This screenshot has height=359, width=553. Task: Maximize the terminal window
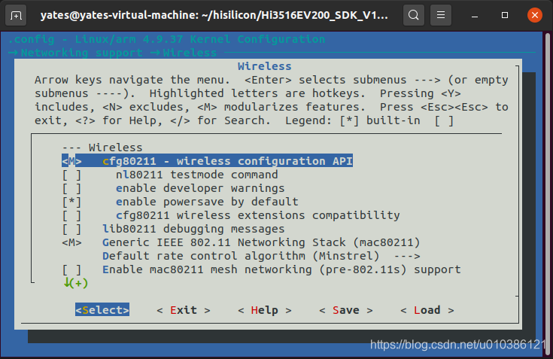[x=505, y=15]
